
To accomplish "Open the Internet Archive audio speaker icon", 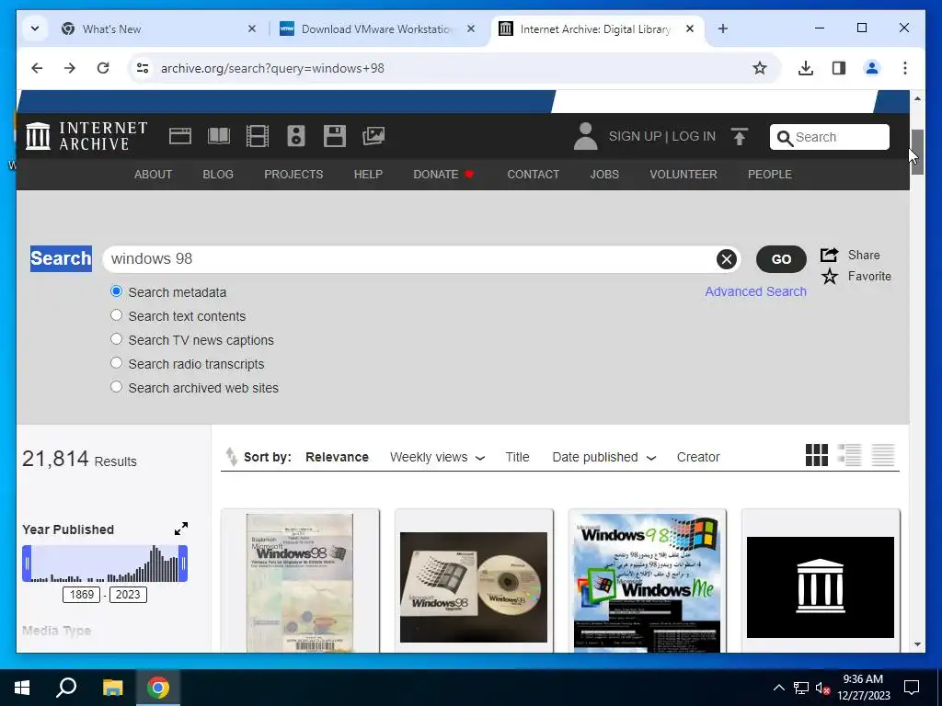I will pos(295,136).
